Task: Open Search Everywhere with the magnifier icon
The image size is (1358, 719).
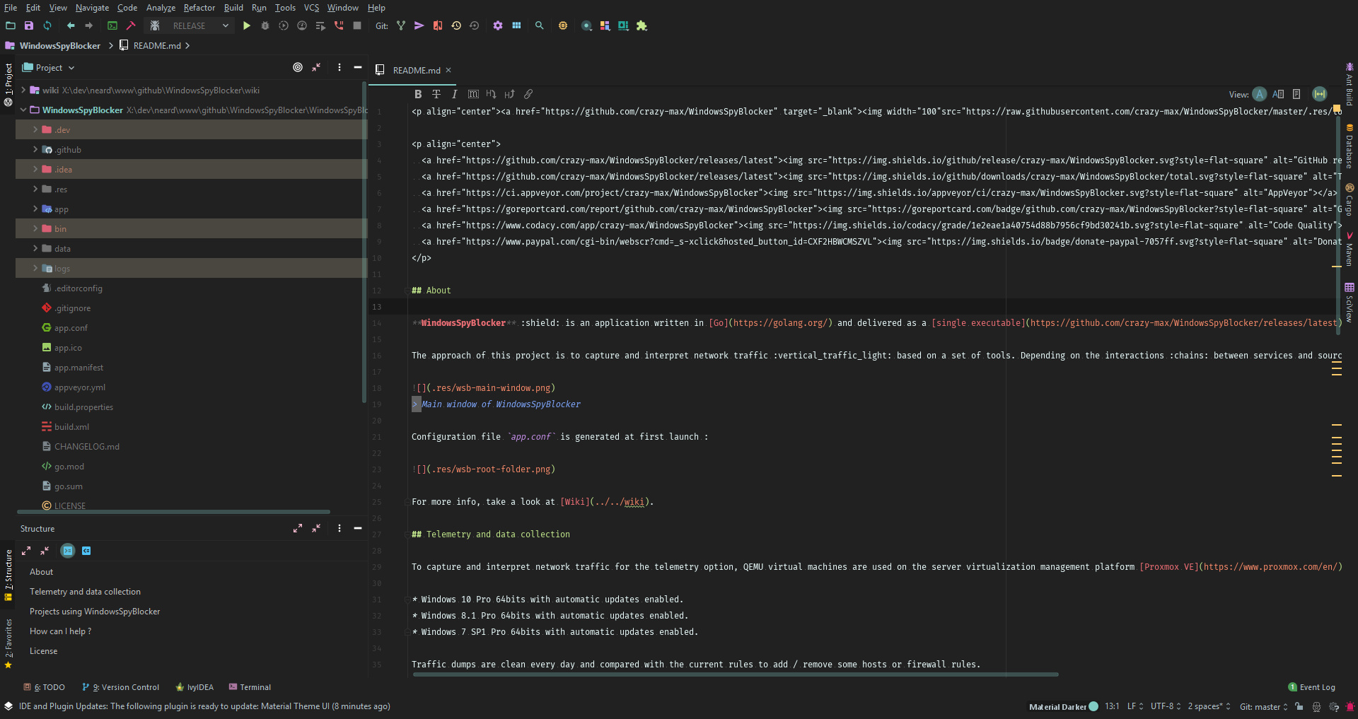Action: pos(539,25)
